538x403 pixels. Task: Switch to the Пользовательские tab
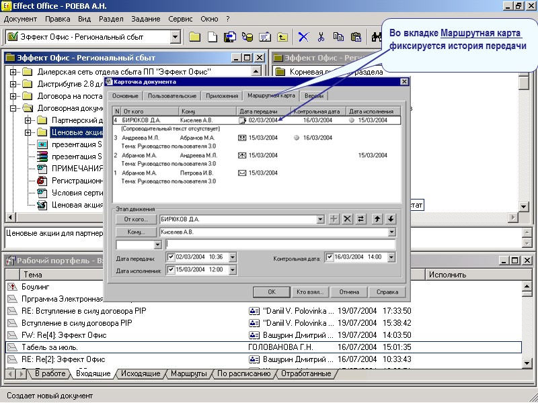click(x=172, y=96)
